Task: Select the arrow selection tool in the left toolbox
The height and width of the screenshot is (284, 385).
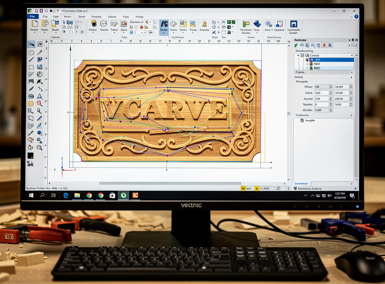Action: pos(31,44)
